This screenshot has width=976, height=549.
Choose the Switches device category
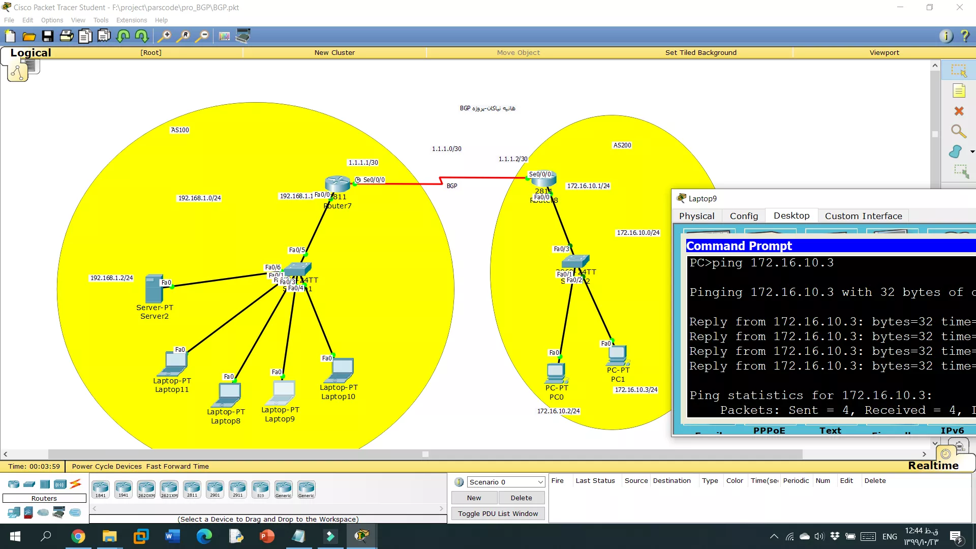[29, 484]
